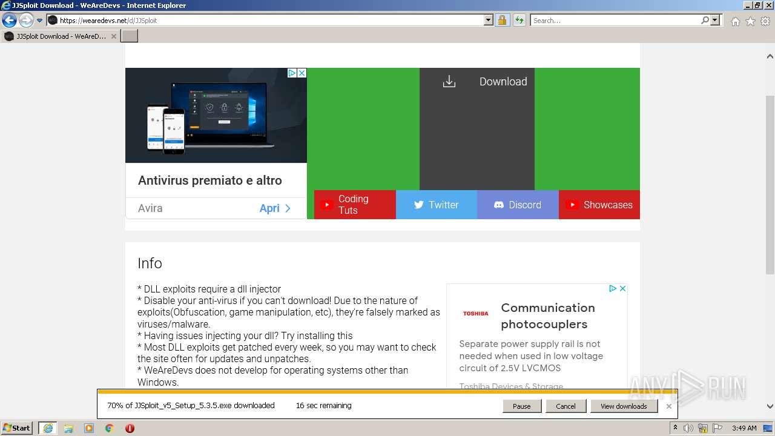Image resolution: width=775 pixels, height=436 pixels.
Task: Close the Toshiba advertisement
Action: click(622, 288)
